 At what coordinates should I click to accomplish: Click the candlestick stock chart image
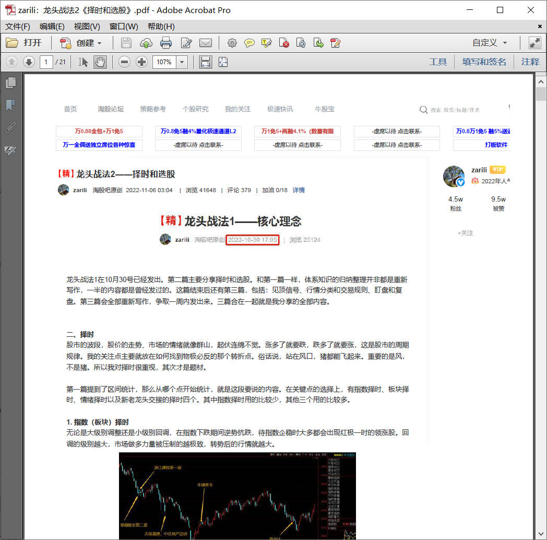(x=237, y=496)
